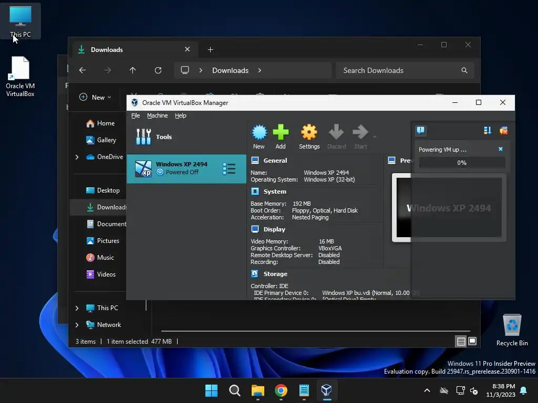Screen dimensions: 538x403
Task: Click the Storage section header
Action: pos(275,274)
